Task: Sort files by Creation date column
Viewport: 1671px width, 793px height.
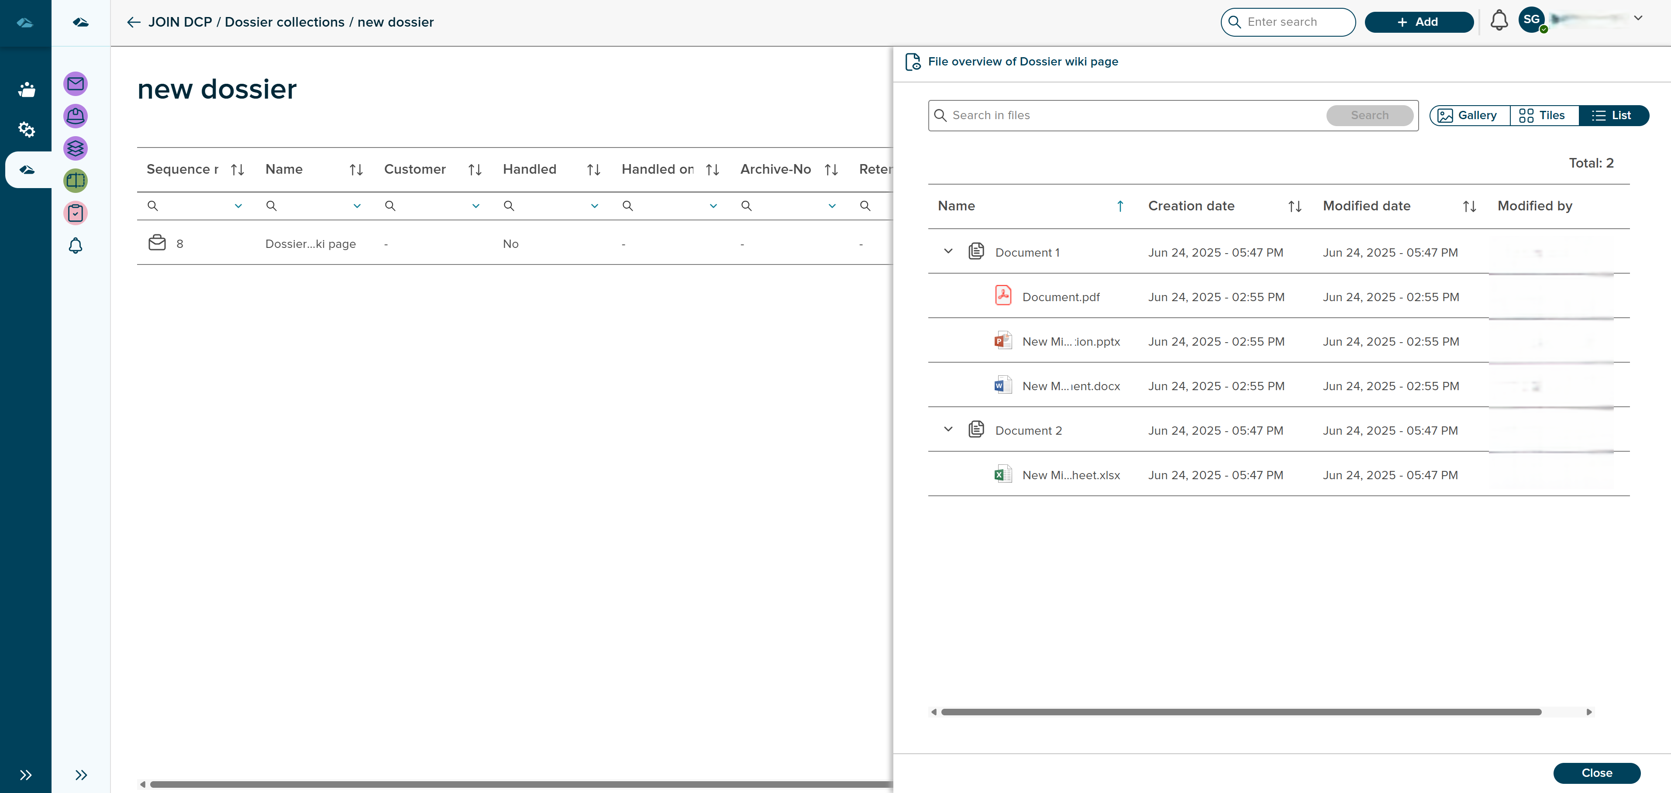Action: (1295, 206)
